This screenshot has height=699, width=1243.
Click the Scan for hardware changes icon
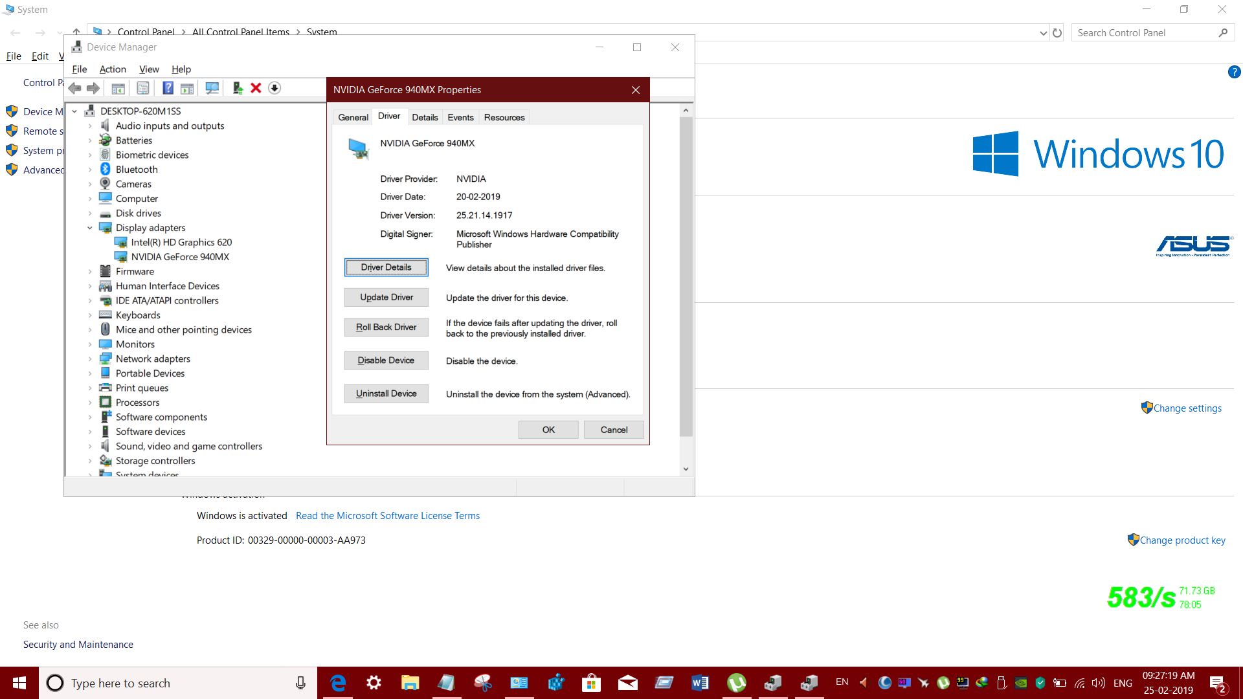click(x=212, y=88)
